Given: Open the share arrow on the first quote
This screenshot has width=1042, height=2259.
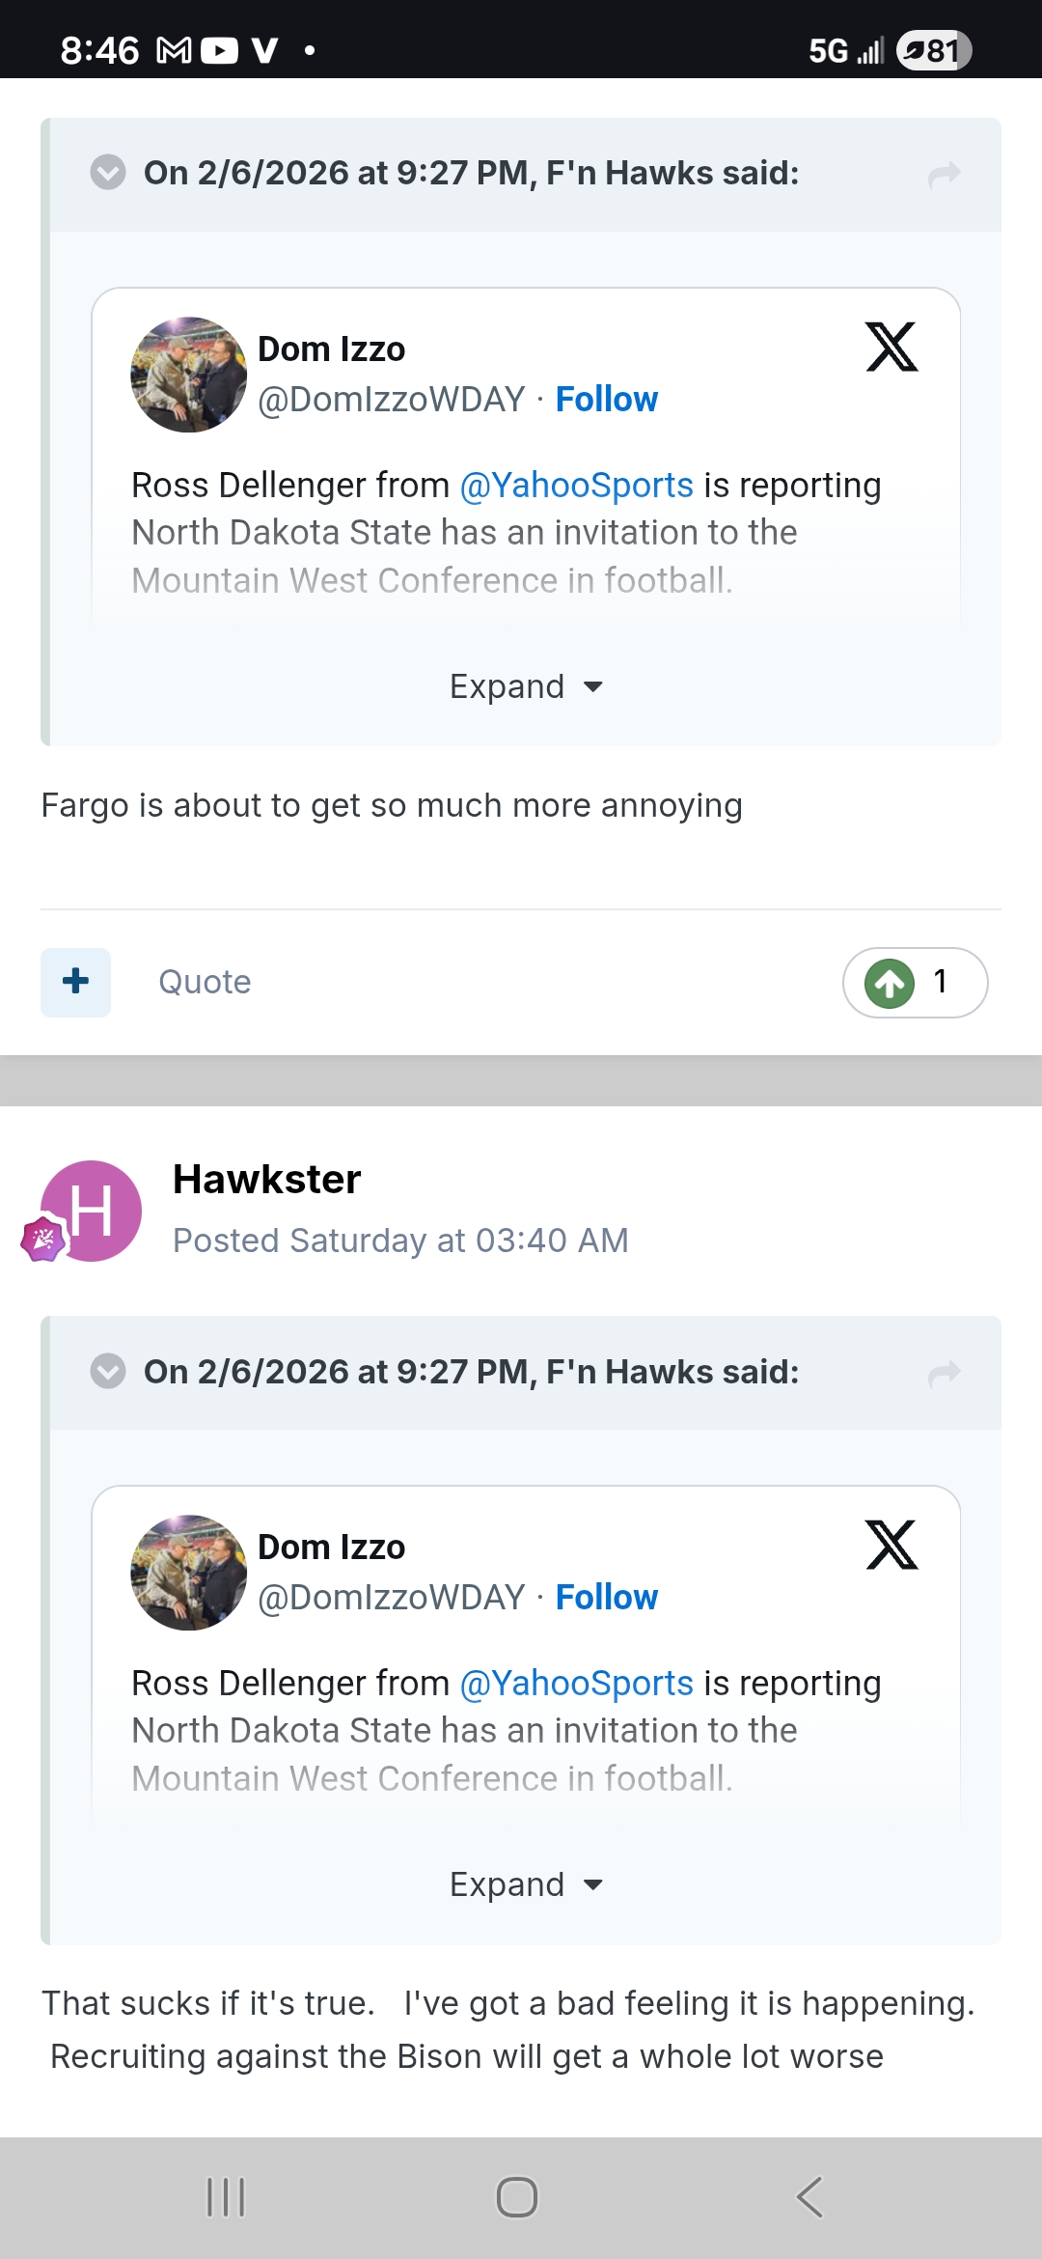Looking at the screenshot, I should coord(945,173).
